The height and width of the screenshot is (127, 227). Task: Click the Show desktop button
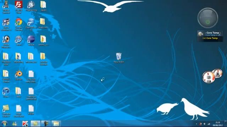(x=226, y=124)
